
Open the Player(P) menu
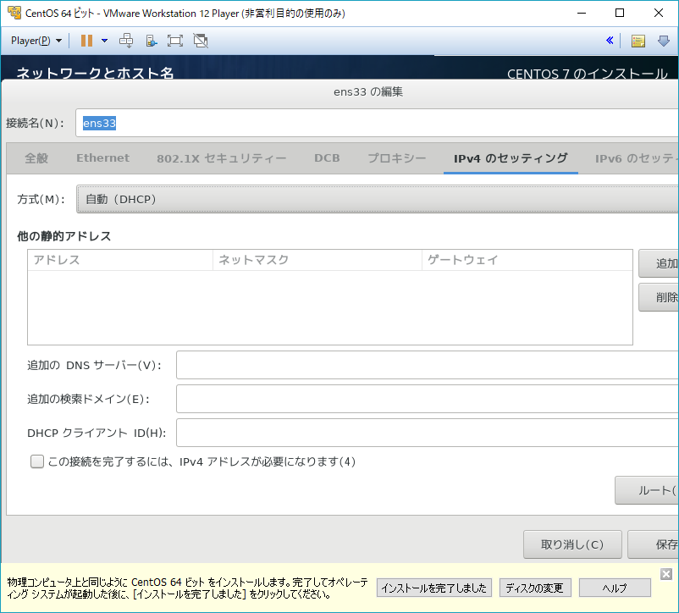point(36,41)
